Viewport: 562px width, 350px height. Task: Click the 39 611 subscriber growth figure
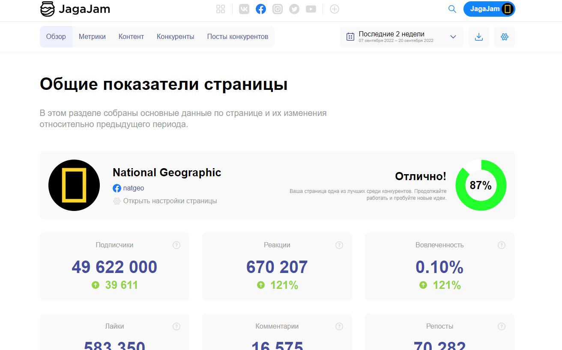tap(122, 285)
